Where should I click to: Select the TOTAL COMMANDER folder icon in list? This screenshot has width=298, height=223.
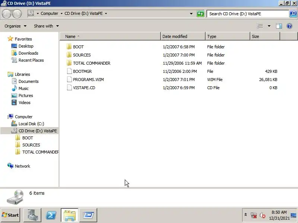[x=69, y=63]
